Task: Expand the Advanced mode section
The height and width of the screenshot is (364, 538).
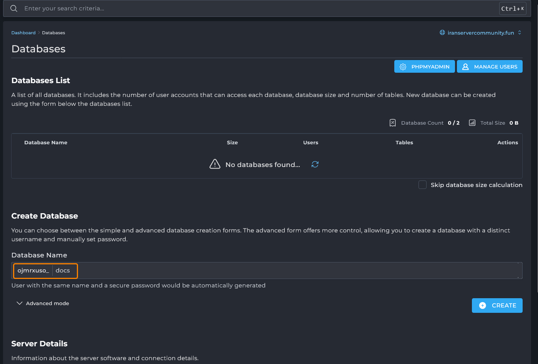Action: (43, 303)
